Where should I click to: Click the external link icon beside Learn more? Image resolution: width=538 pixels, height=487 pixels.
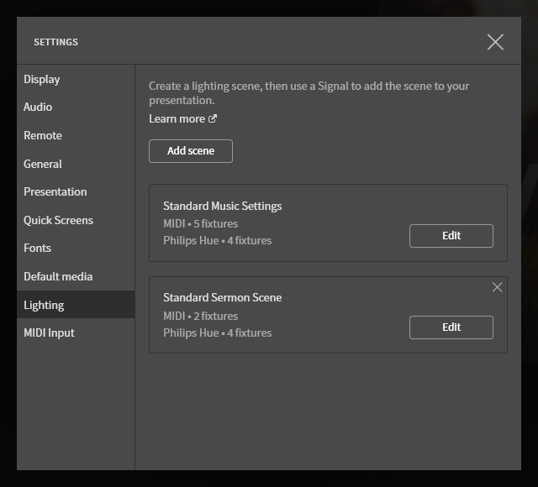[x=213, y=118]
